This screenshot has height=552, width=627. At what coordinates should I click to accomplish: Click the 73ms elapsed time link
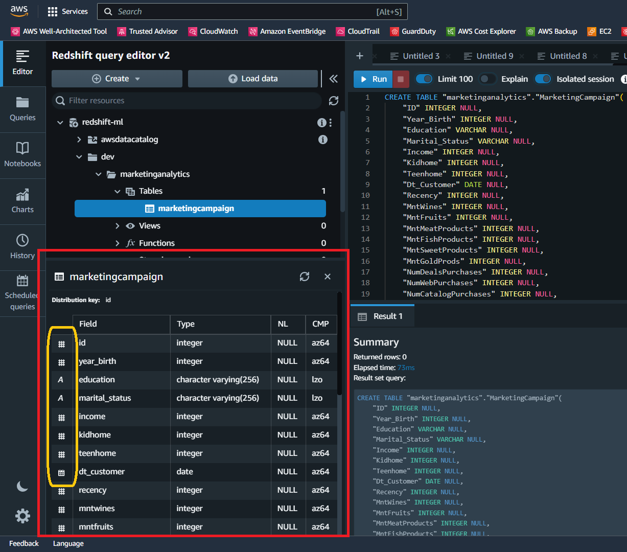coord(406,367)
